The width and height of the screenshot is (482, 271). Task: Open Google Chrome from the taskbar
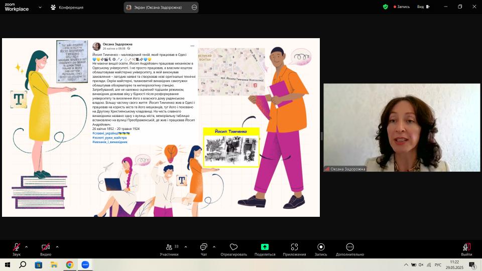coord(69,264)
